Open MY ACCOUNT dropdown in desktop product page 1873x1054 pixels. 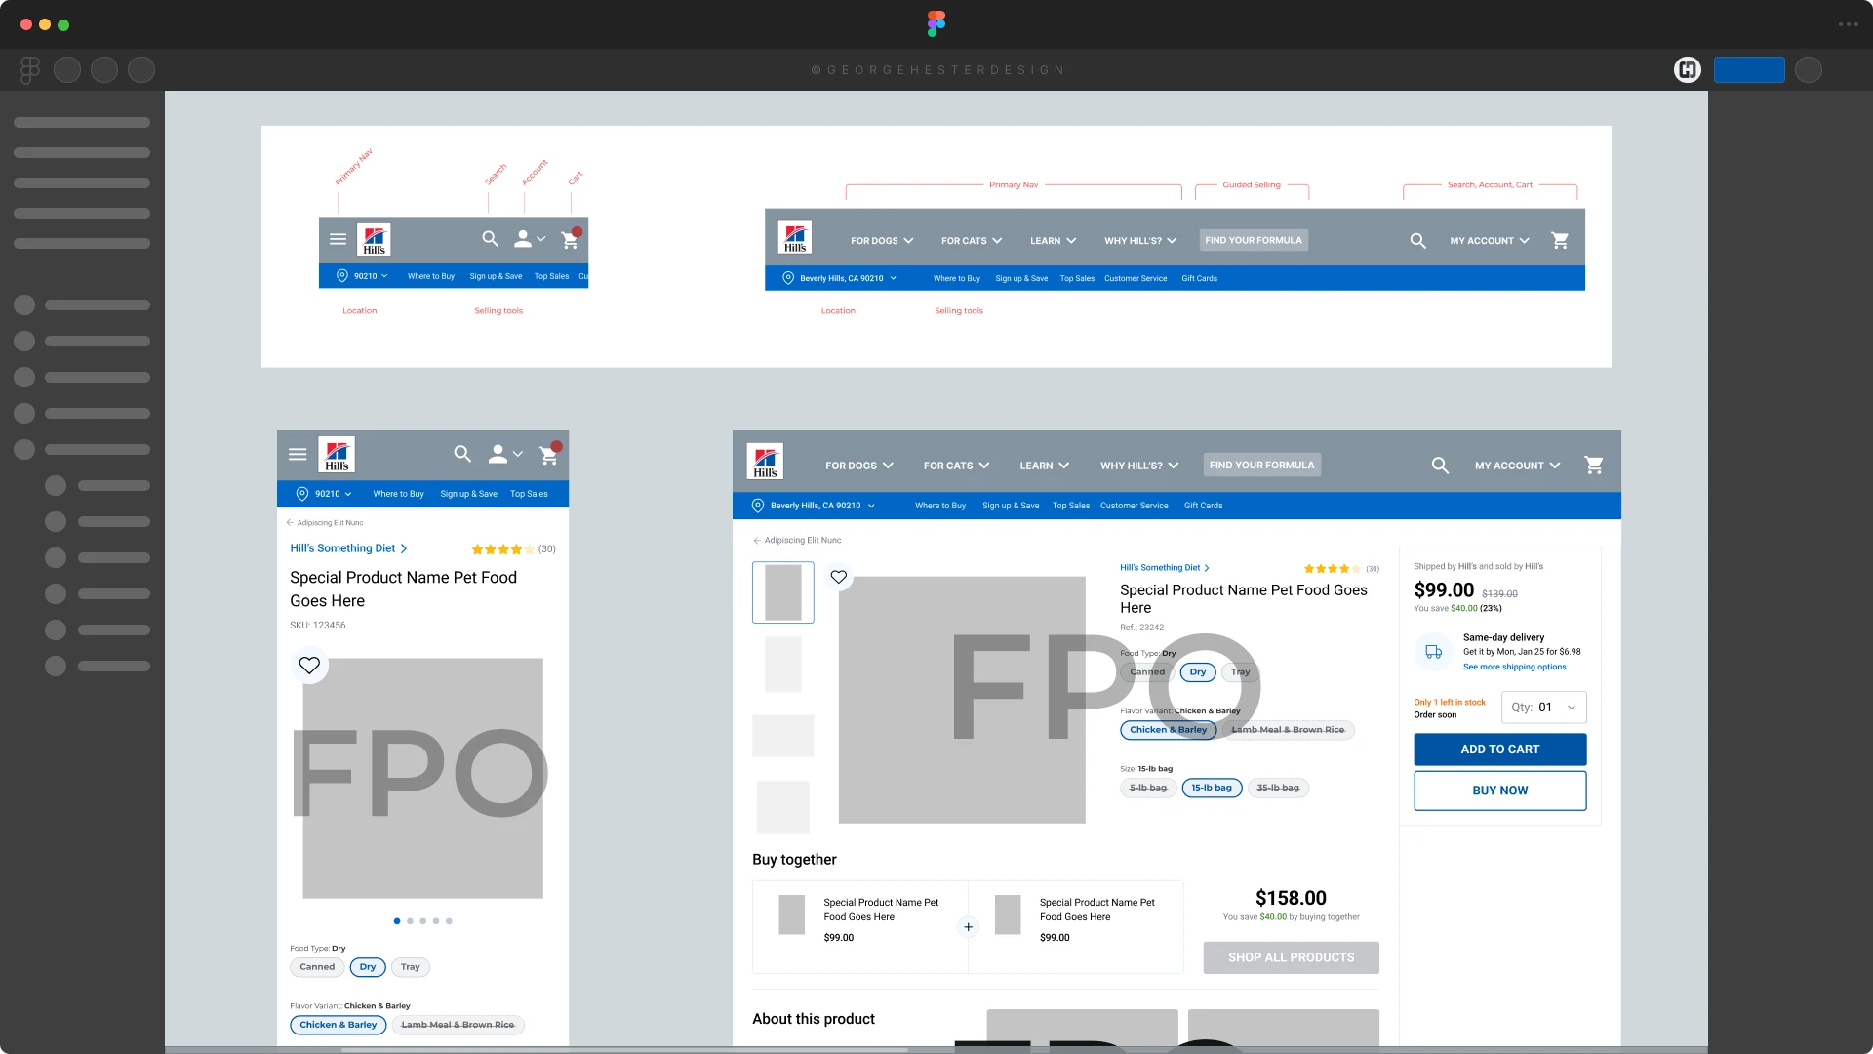click(x=1518, y=466)
